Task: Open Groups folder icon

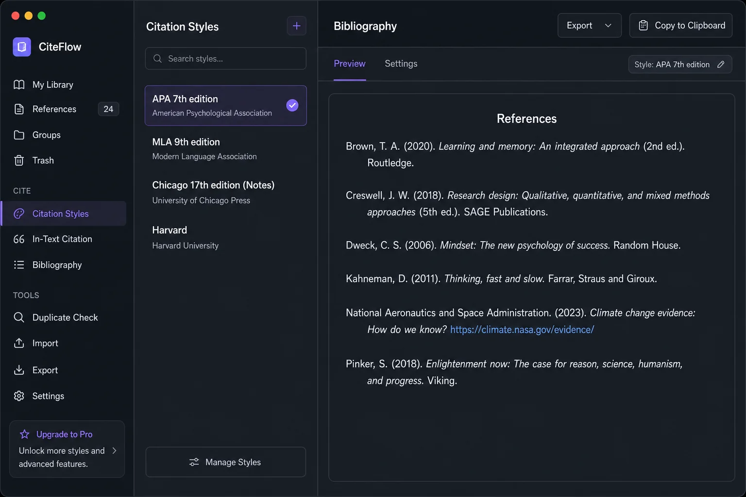Action: click(19, 135)
